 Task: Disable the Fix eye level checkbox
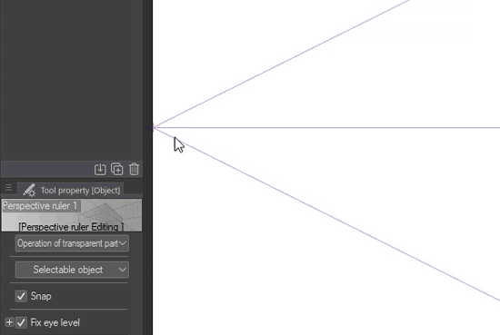(21, 322)
